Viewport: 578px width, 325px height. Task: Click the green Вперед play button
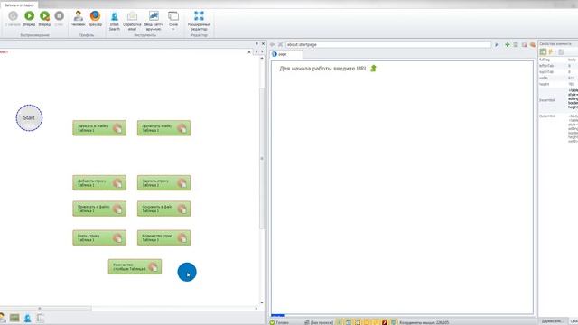(x=29, y=18)
